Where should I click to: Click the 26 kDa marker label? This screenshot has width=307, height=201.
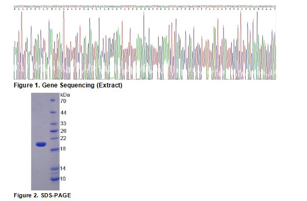63,131
